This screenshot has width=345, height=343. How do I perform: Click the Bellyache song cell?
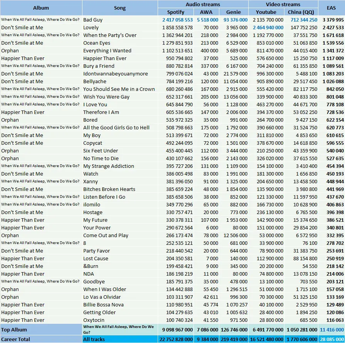coord(120,81)
